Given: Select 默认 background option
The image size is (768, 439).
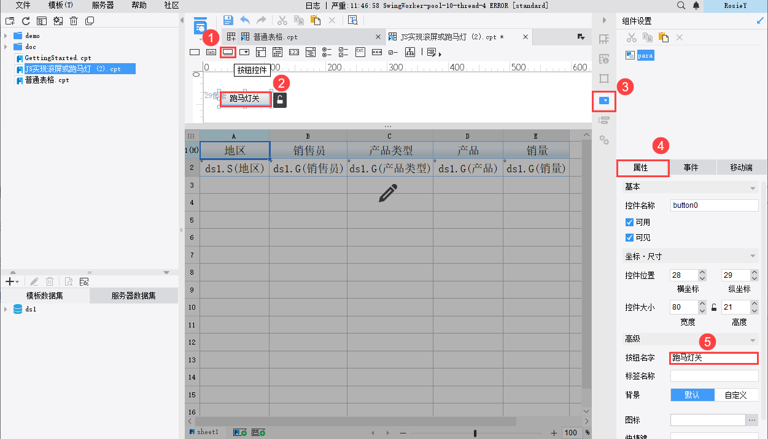Looking at the screenshot, I should pyautogui.click(x=692, y=395).
